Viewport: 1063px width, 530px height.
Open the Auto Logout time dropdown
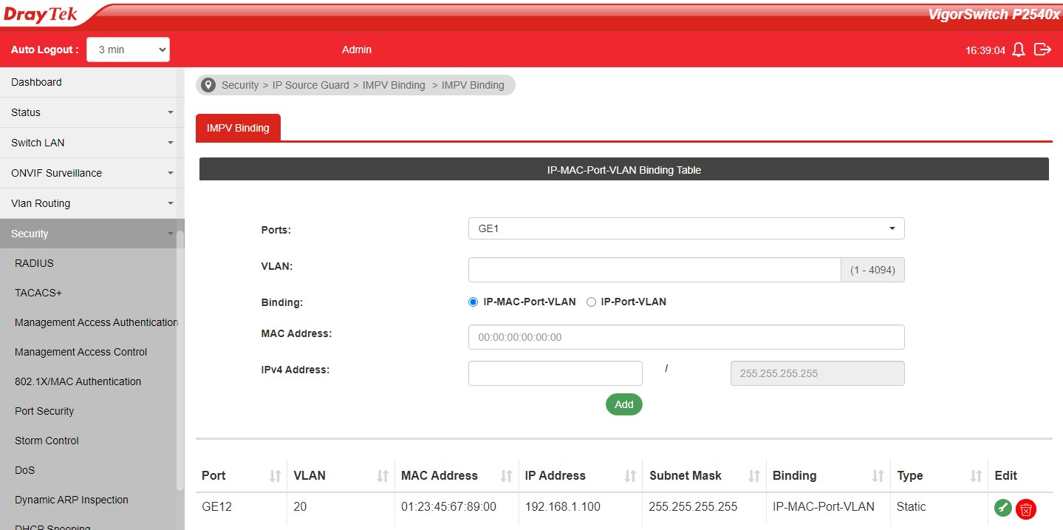click(x=129, y=50)
